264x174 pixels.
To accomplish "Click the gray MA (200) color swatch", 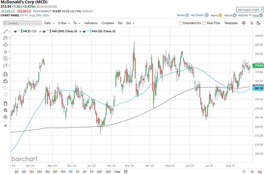I will click(x=50, y=31).
